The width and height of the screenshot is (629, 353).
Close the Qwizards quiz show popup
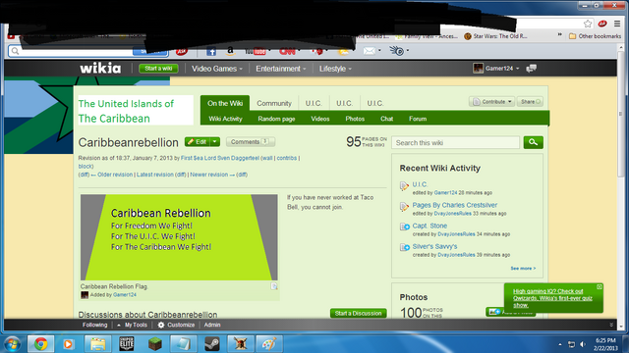(x=599, y=287)
